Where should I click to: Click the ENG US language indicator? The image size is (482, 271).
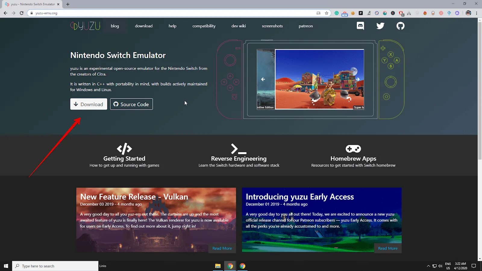[448, 266]
